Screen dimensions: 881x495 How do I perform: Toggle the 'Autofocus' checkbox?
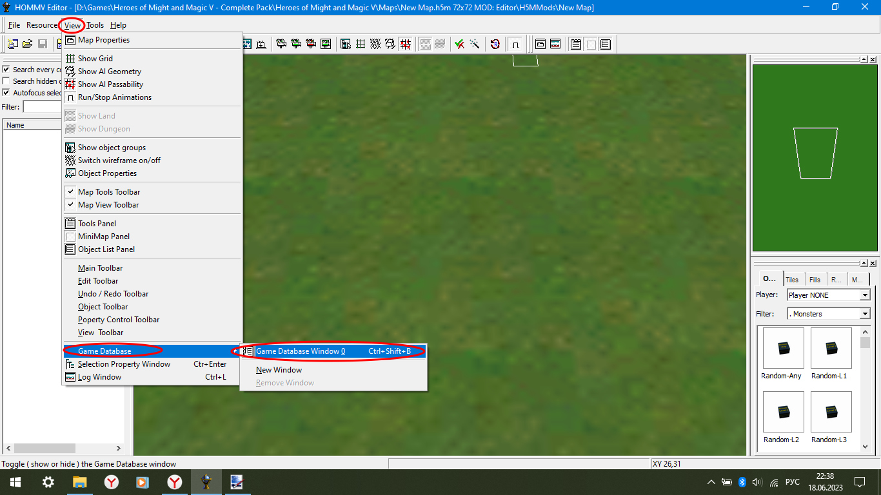tap(6, 93)
